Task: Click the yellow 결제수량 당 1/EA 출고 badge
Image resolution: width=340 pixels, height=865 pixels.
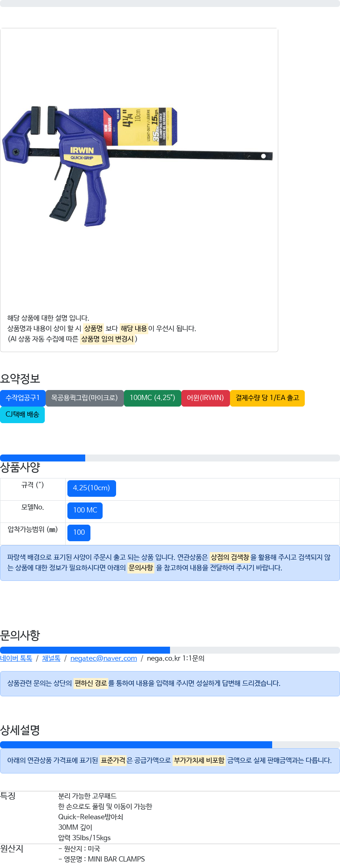Action: (x=267, y=398)
